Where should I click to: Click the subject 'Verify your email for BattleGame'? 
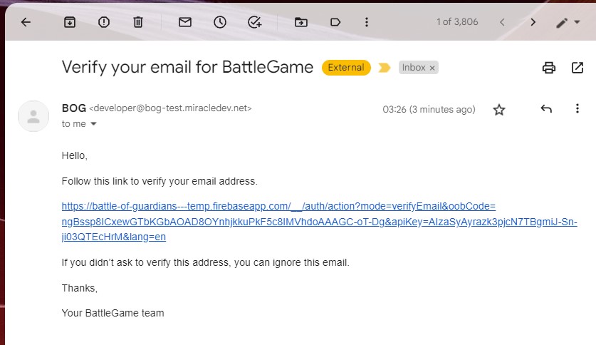click(187, 67)
